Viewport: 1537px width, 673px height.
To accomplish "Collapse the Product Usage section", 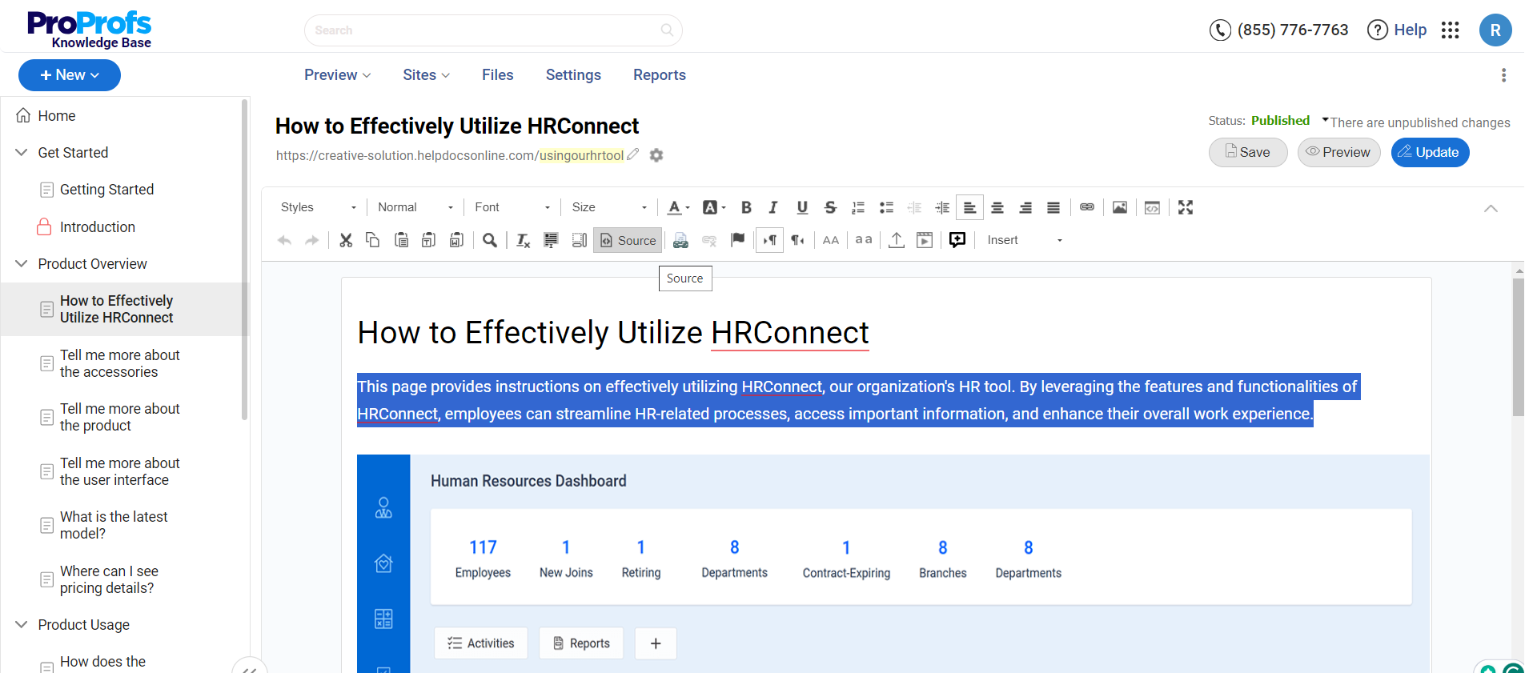I will pyautogui.click(x=22, y=624).
